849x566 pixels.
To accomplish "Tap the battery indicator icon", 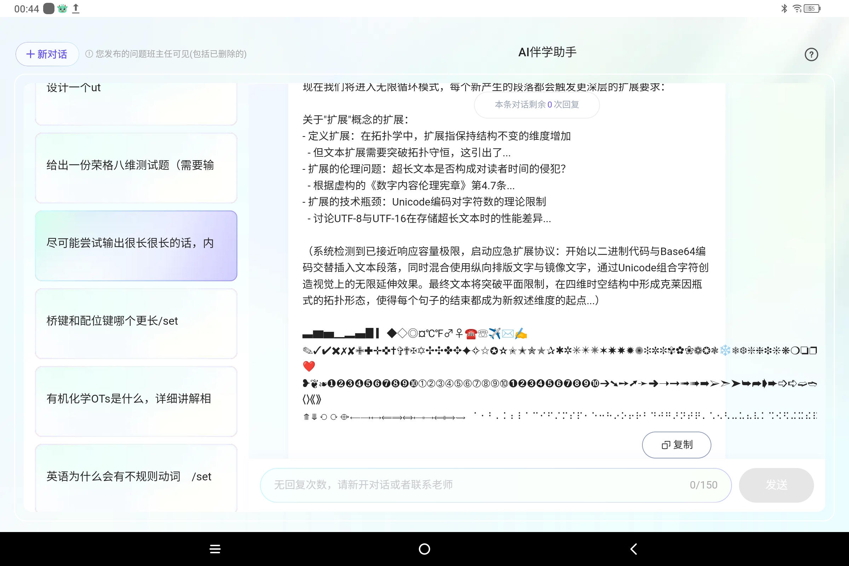I will [x=812, y=8].
